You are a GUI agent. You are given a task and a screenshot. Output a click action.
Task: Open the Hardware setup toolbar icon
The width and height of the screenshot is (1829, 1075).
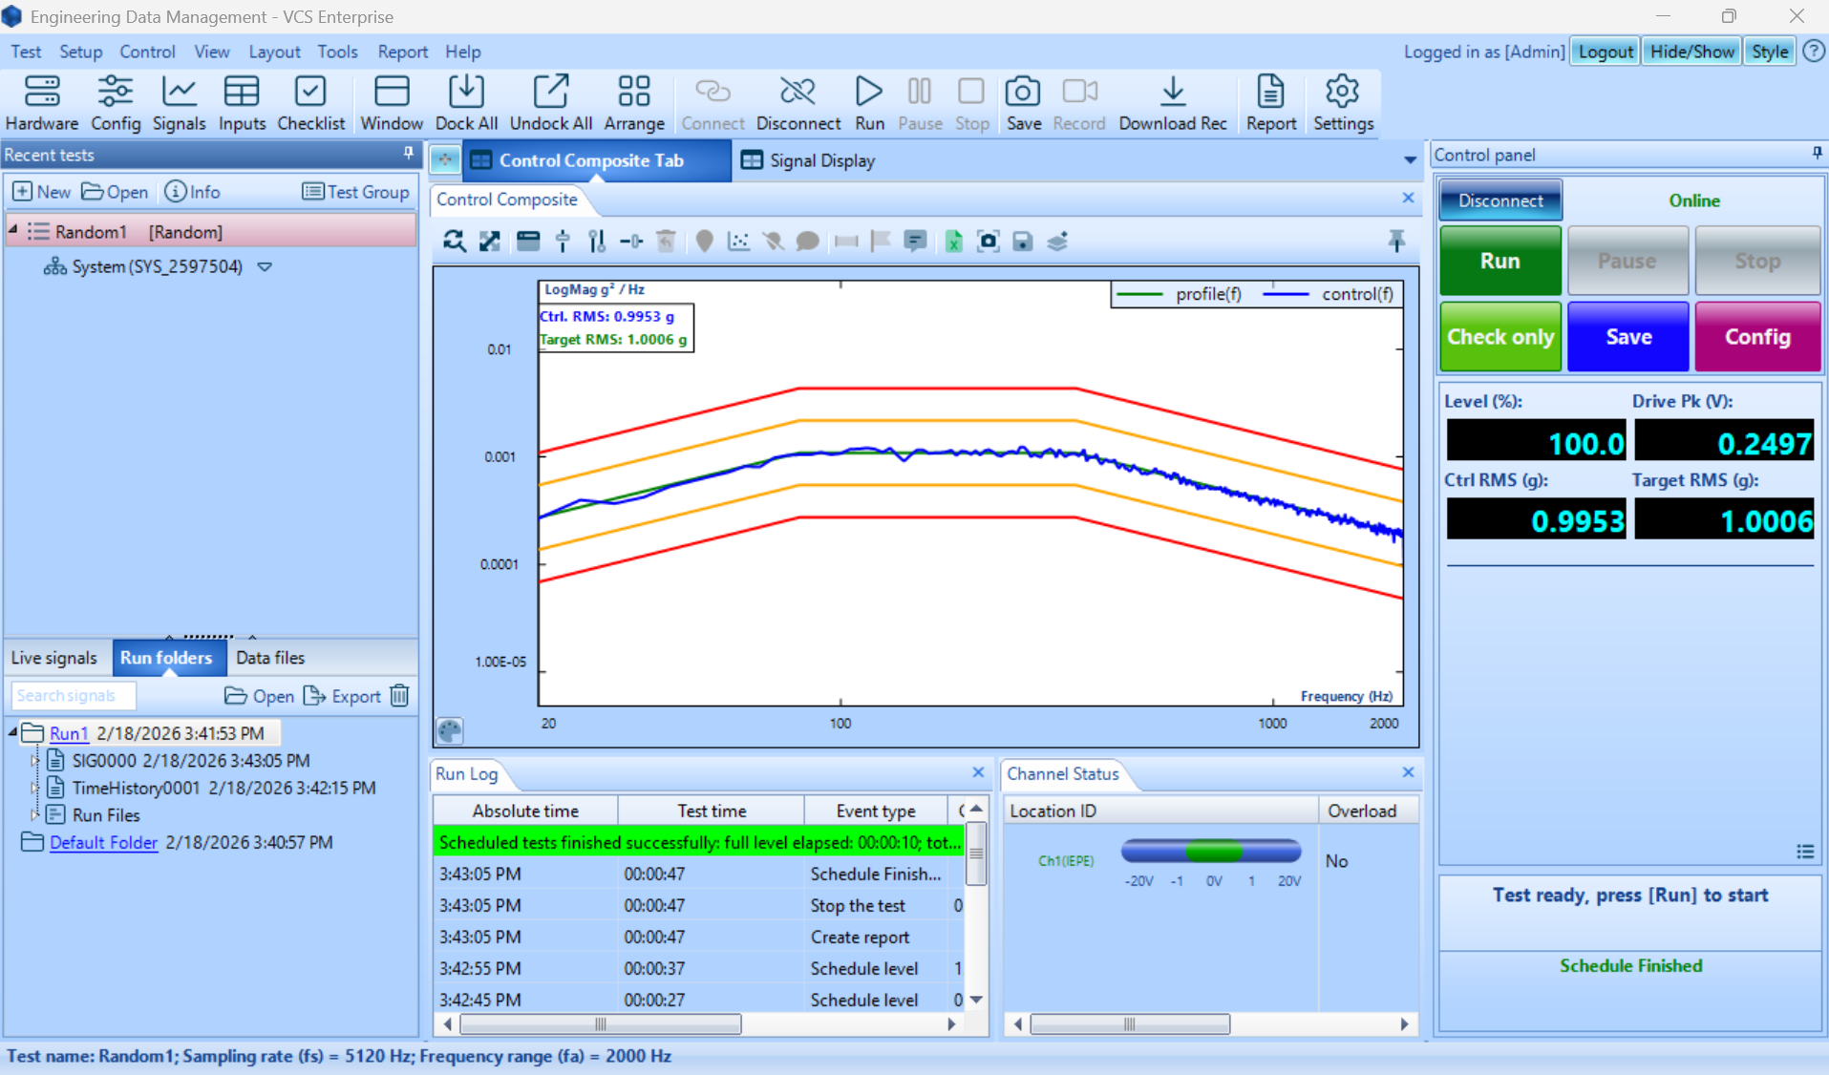42,102
